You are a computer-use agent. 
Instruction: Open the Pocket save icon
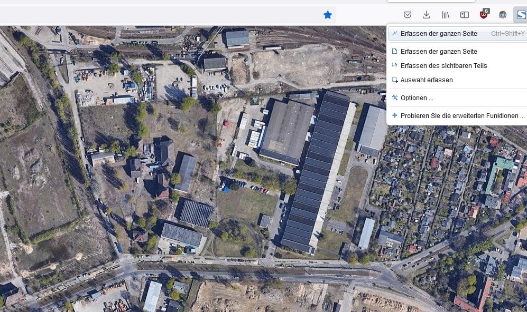408,15
